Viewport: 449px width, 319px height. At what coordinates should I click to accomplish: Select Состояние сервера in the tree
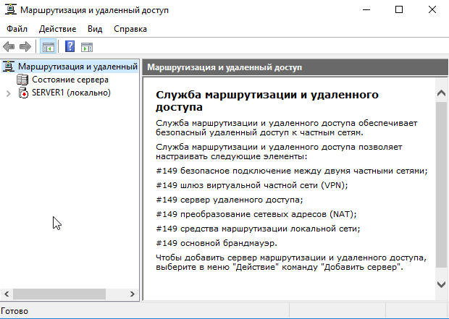(70, 80)
